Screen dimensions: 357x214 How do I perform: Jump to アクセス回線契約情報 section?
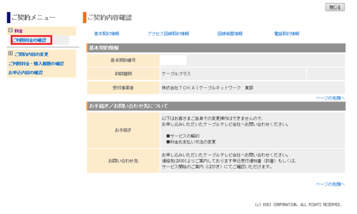pos(168,34)
